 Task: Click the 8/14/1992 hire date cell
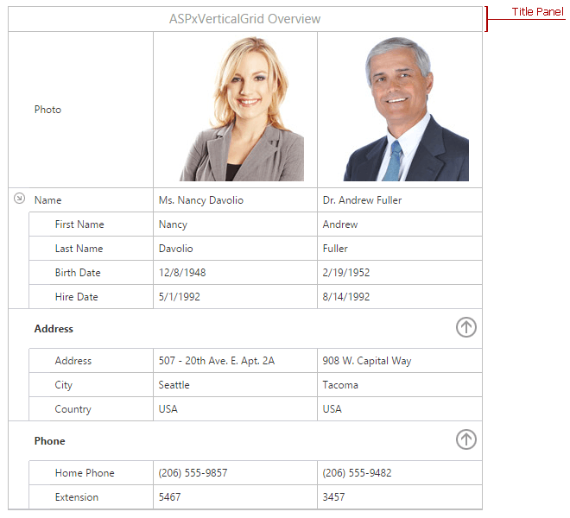[x=400, y=297]
